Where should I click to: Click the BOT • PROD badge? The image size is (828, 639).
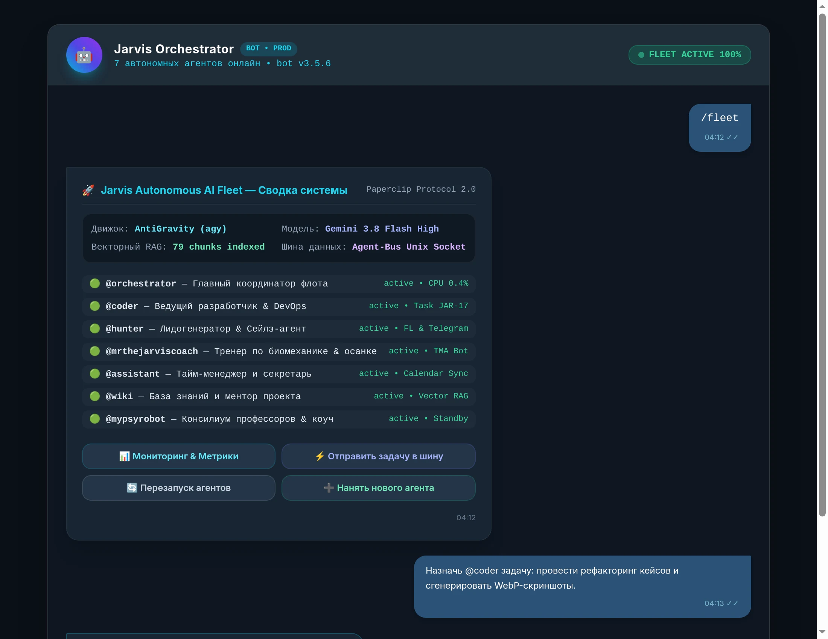click(268, 48)
